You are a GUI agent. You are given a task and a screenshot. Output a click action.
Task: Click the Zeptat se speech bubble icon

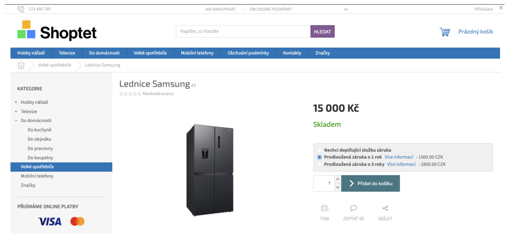pos(354,208)
